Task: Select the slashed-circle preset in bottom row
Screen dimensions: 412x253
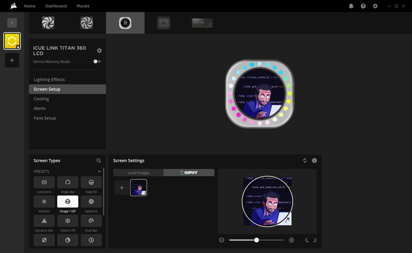Action: pyautogui.click(x=44, y=240)
